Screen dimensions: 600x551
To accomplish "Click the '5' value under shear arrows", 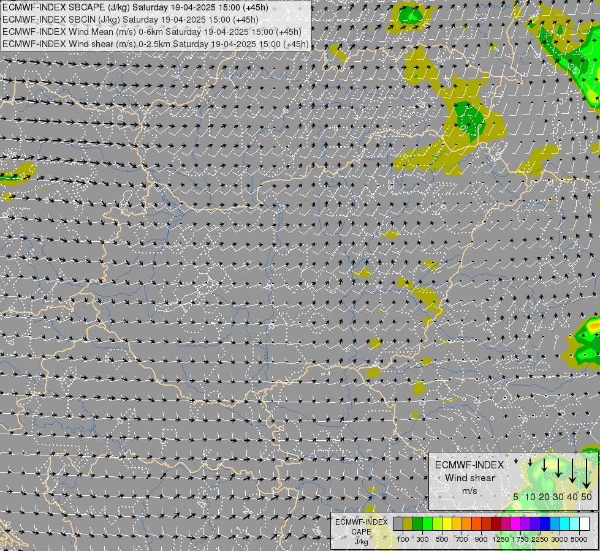I will point(516,497).
